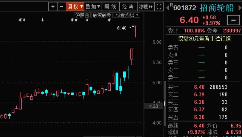Click 均价 value 6.35

pyautogui.click(x=236, y=126)
